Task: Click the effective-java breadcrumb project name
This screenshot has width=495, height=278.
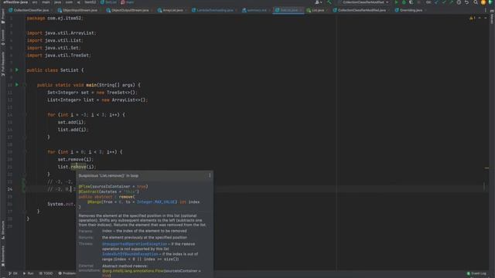Action: click(x=15, y=2)
